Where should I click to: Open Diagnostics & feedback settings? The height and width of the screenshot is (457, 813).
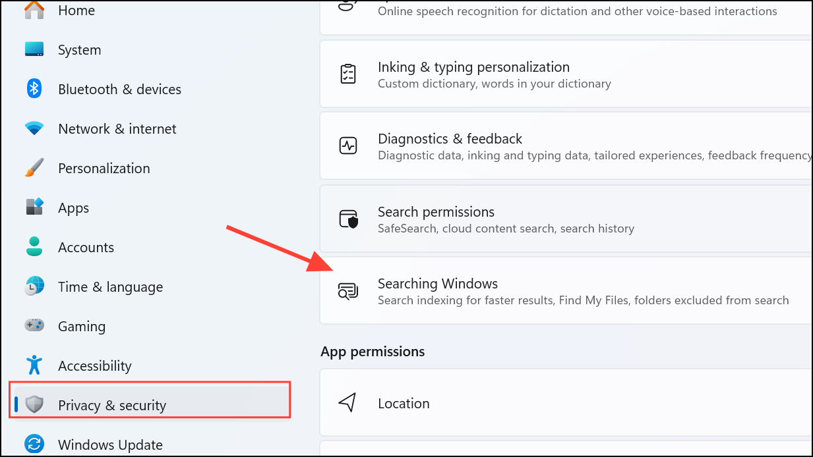[566, 146]
